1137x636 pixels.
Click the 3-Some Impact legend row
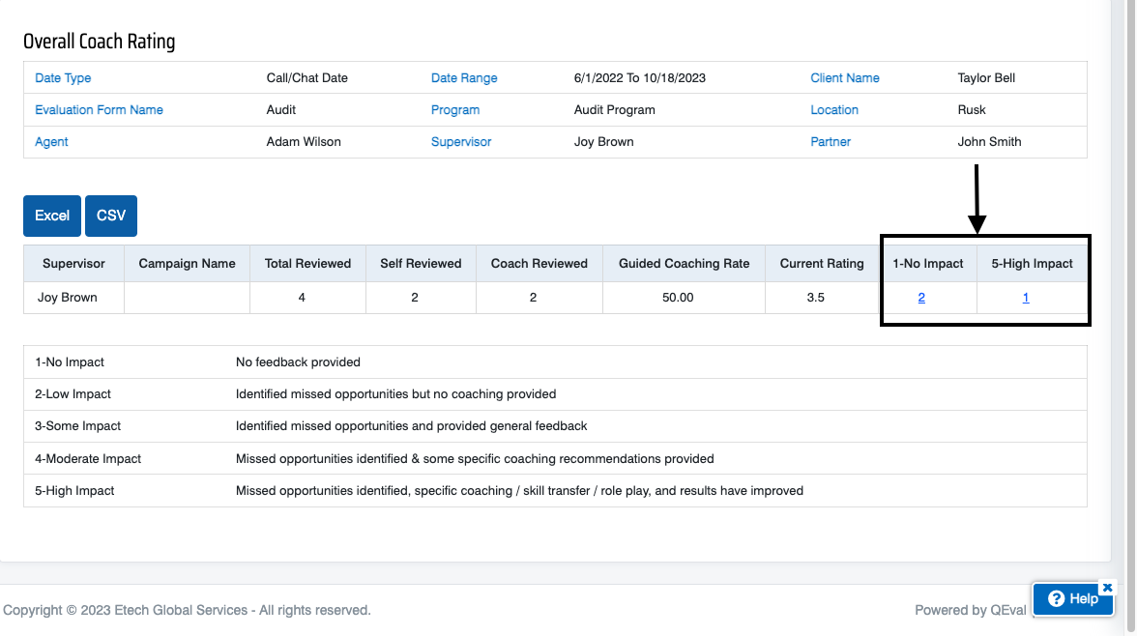(77, 426)
